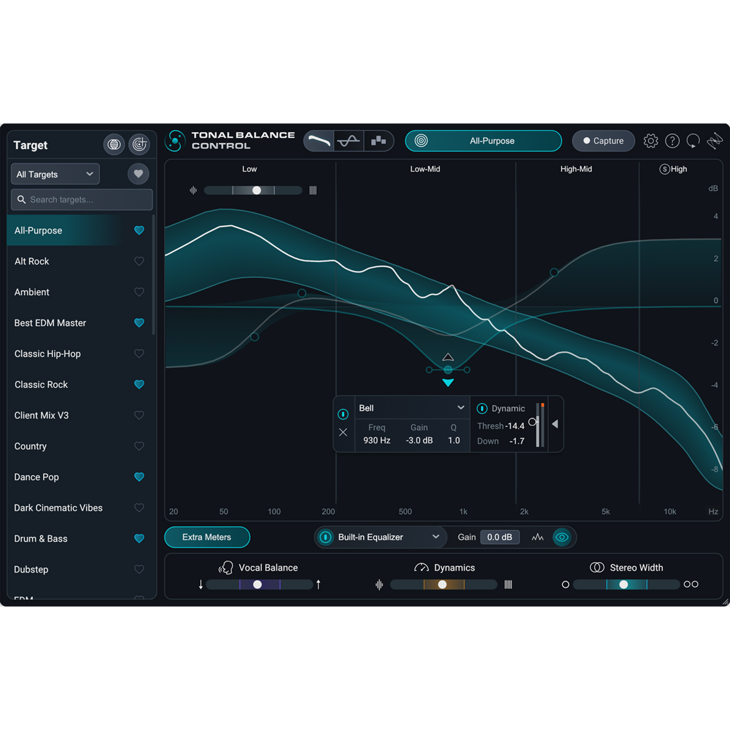Click the Low band crest factor slider
Image resolution: width=730 pixels, height=730 pixels.
(253, 190)
